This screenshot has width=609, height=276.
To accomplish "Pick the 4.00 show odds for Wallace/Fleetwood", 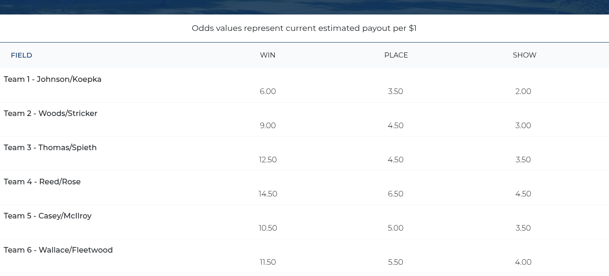I will (x=523, y=262).
